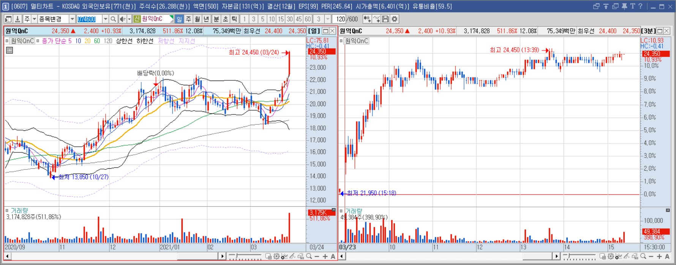This screenshot has width=676, height=265.
Task: Click the 하한선 lower band legend label
Action: point(145,41)
